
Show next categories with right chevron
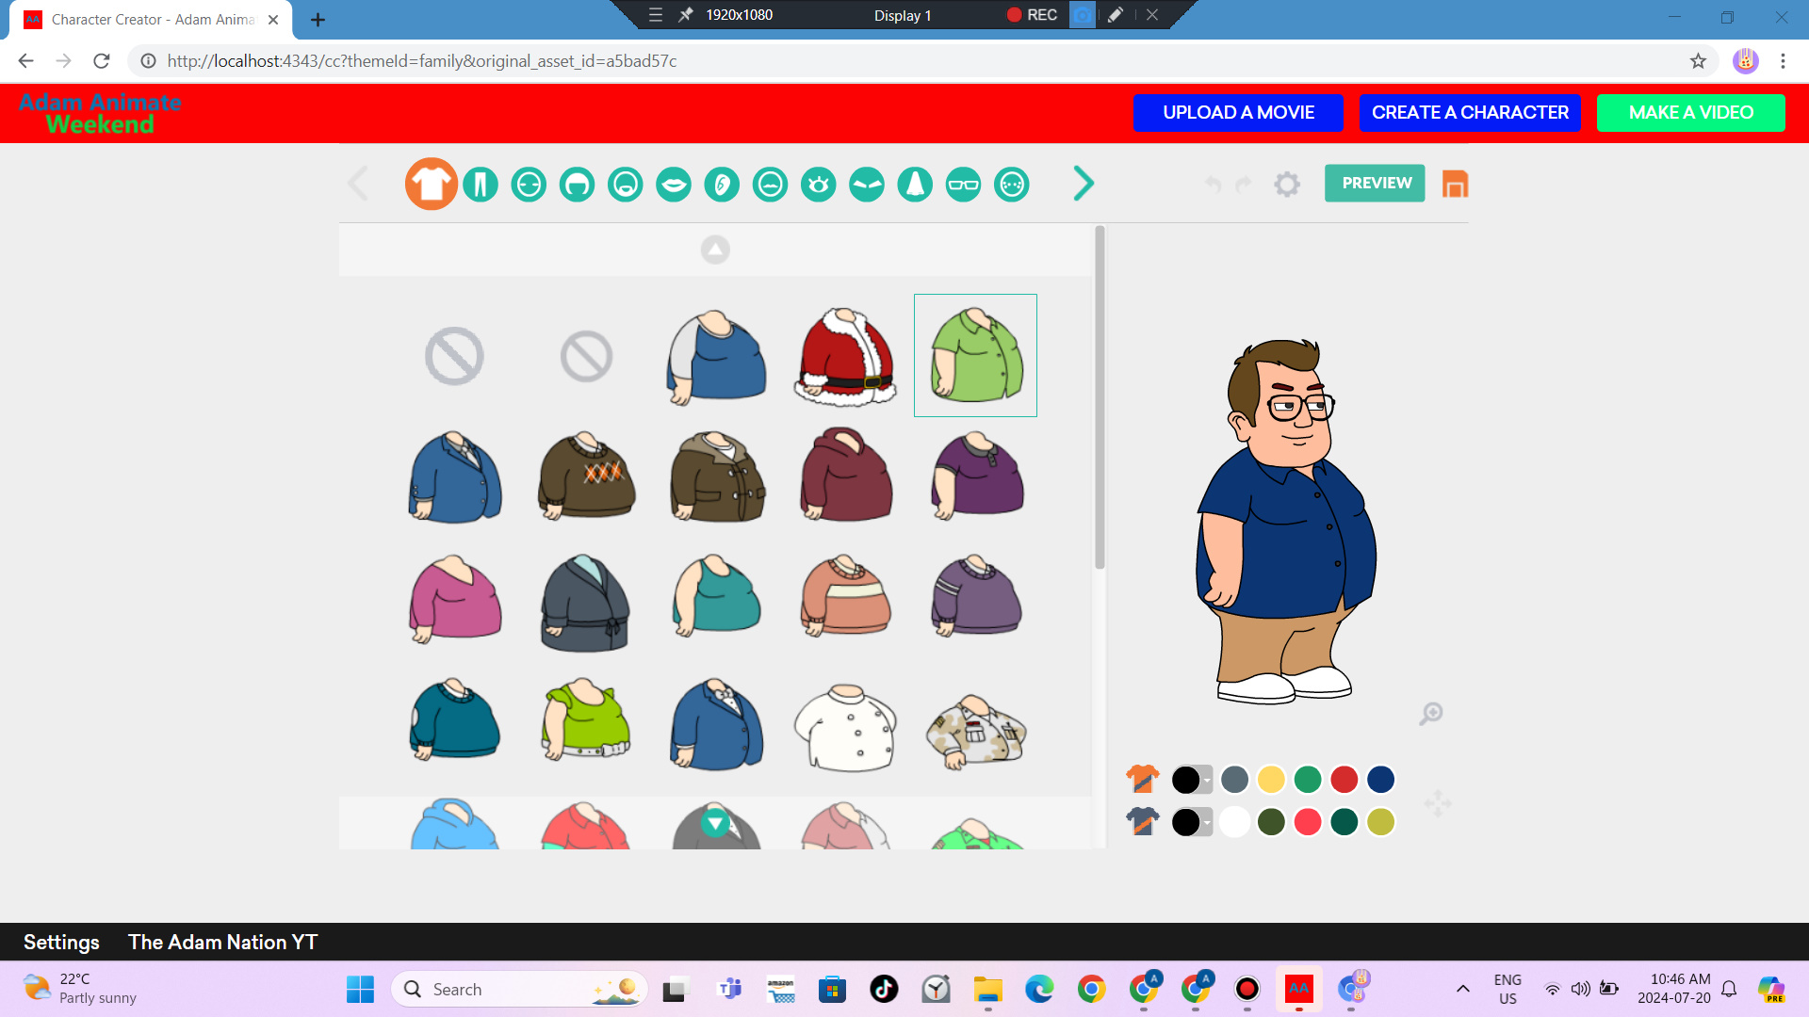pos(1084,184)
